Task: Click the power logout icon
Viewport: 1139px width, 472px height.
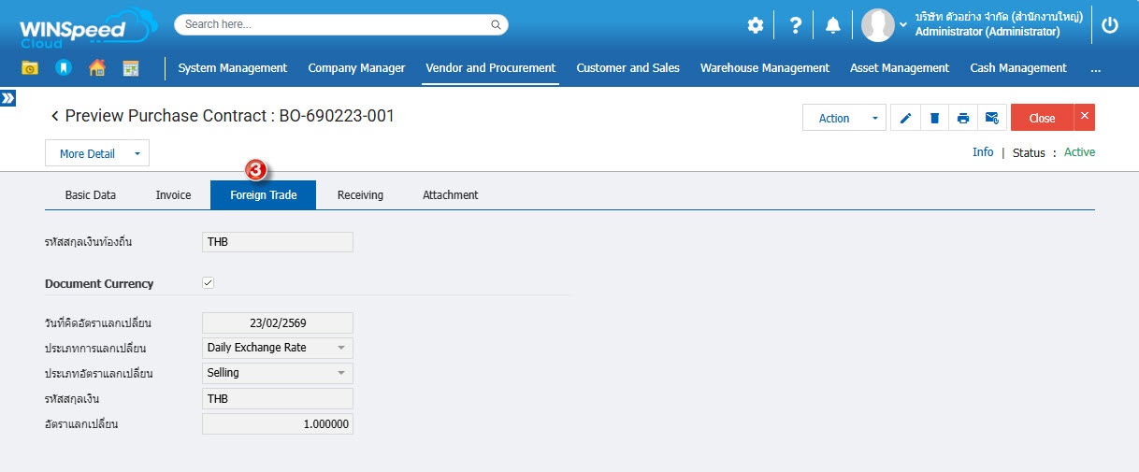Action: [x=1110, y=25]
